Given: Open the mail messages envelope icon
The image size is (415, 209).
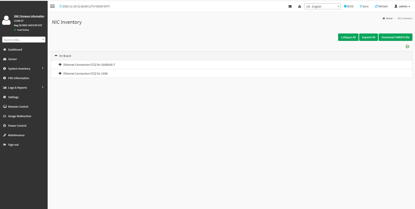Looking at the screenshot, I should [x=290, y=6].
